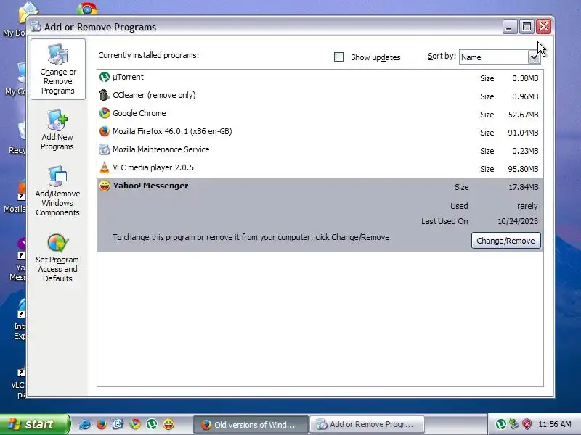The image size is (581, 435).
Task: Click the Change/Remove button for Yahoo! Messenger
Action: coord(505,241)
